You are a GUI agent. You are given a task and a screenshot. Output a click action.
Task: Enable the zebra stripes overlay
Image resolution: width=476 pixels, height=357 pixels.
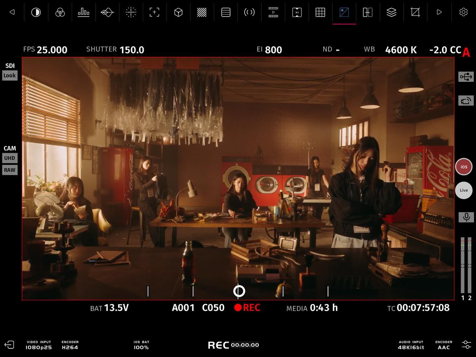coord(202,13)
